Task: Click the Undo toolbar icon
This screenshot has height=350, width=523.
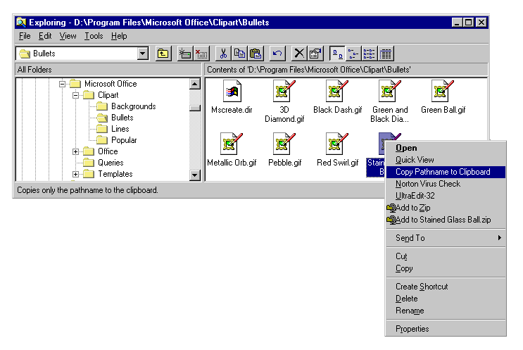Action: click(277, 54)
